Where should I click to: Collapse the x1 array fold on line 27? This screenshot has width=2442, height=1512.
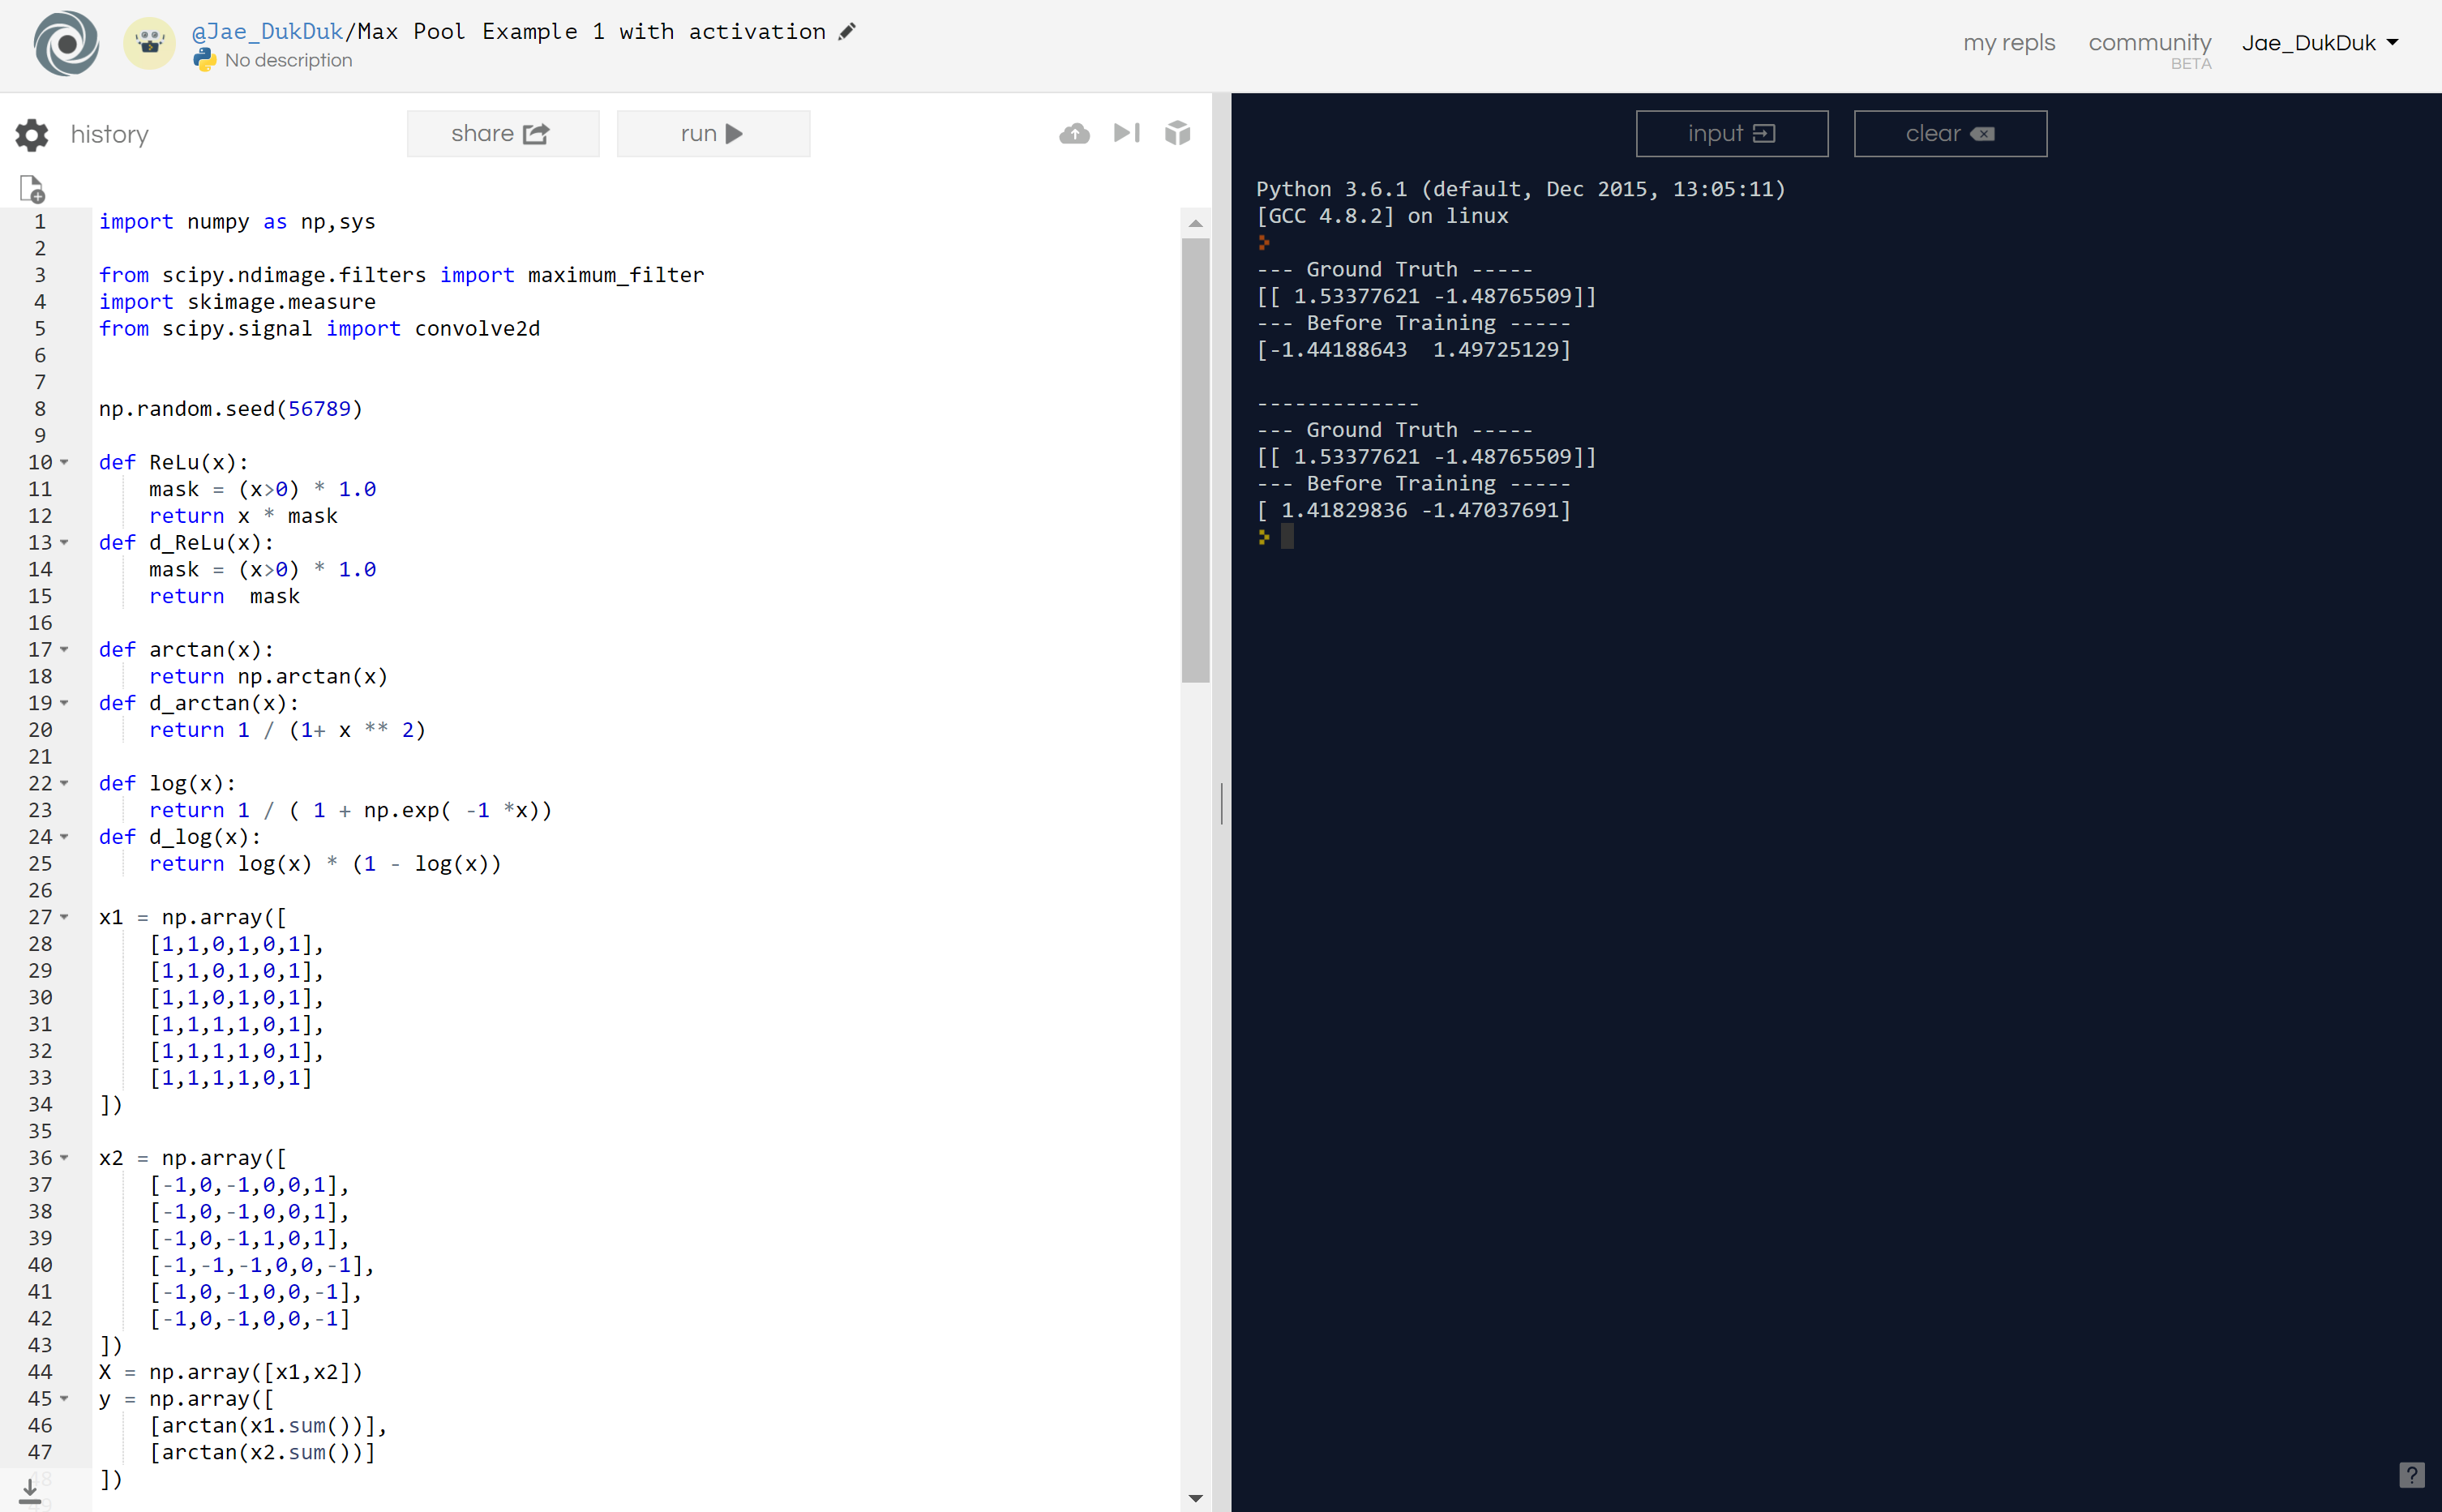click(65, 917)
